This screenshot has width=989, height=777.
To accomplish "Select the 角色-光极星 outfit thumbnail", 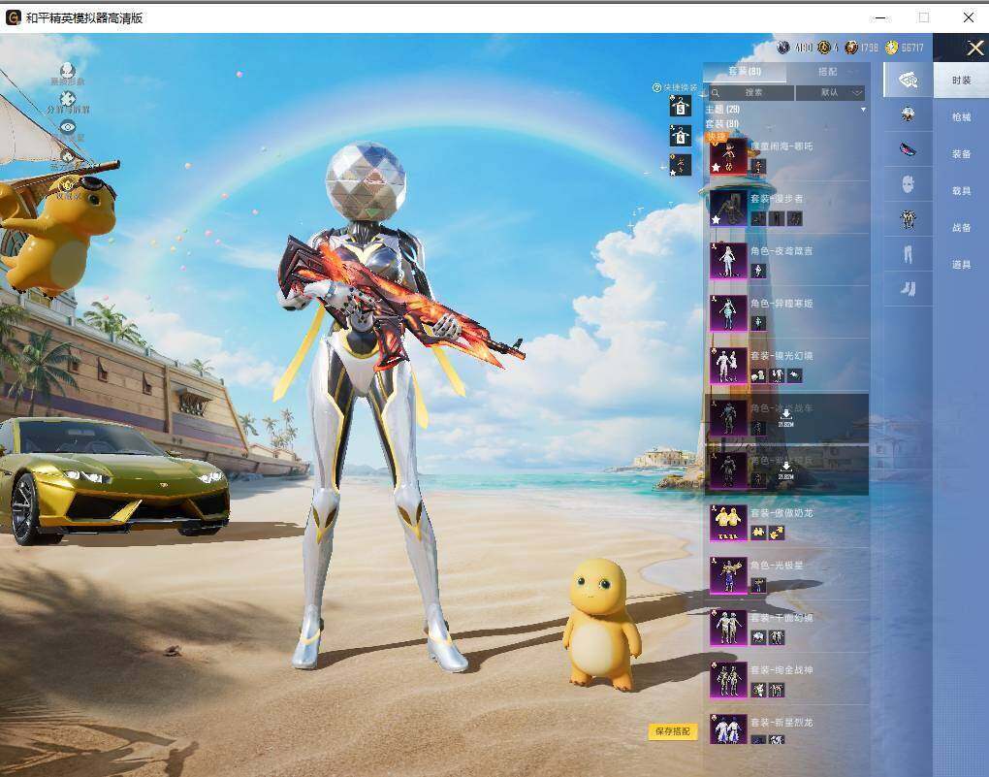I will [728, 575].
